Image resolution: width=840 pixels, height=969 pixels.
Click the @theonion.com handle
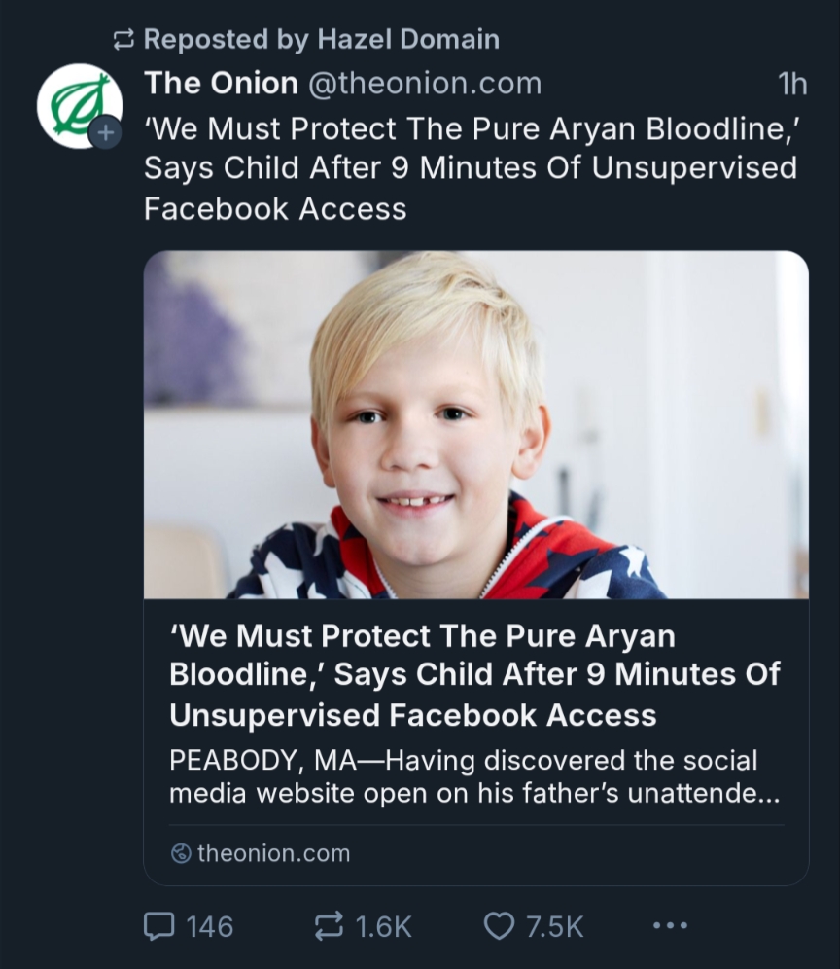(x=424, y=84)
